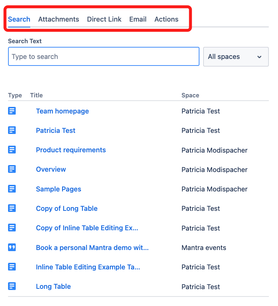Viewport: 278px width, 306px height.
Task: Open the All spaces dropdown
Action: (x=236, y=57)
